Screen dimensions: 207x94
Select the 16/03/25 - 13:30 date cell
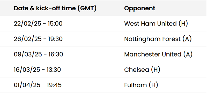point(37,70)
